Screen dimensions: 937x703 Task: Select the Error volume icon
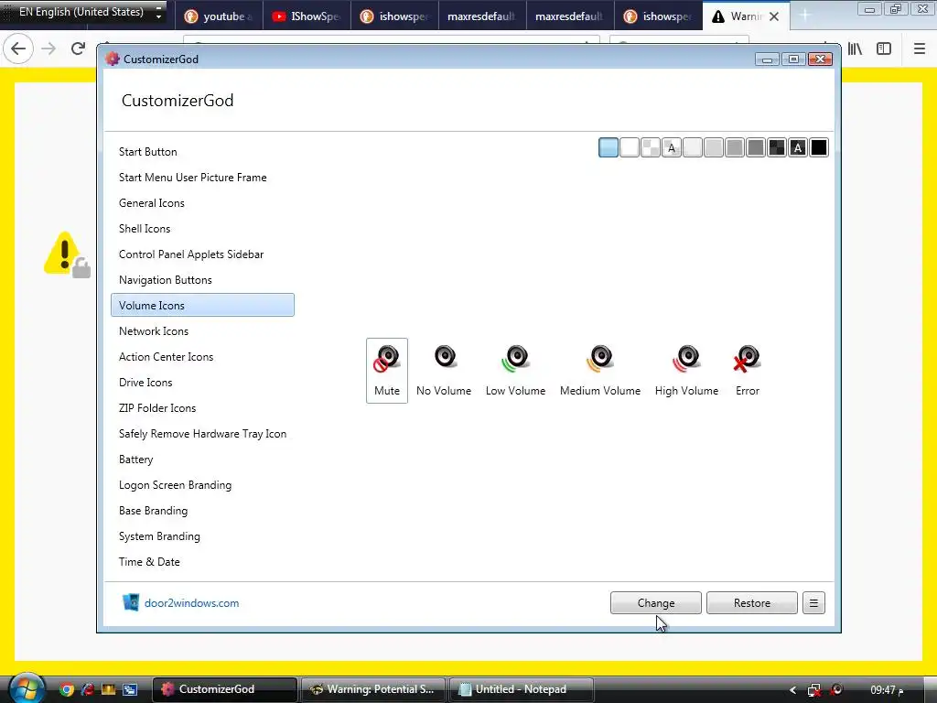tap(747, 371)
